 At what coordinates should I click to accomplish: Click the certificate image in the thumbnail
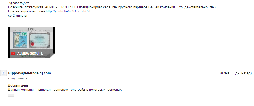point(39,41)
